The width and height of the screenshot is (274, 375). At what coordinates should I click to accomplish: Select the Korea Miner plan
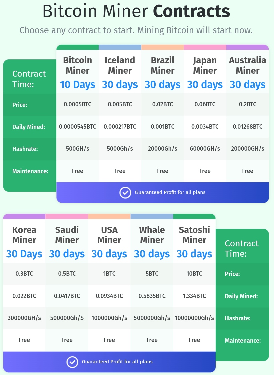[24, 241]
